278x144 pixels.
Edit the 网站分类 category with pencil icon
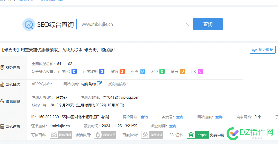click(100, 84)
